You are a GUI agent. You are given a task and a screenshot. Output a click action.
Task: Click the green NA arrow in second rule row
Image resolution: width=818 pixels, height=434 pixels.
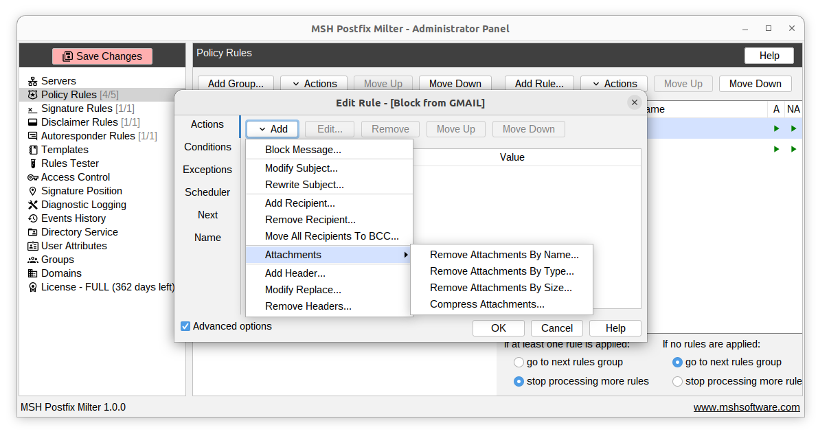[x=793, y=149]
